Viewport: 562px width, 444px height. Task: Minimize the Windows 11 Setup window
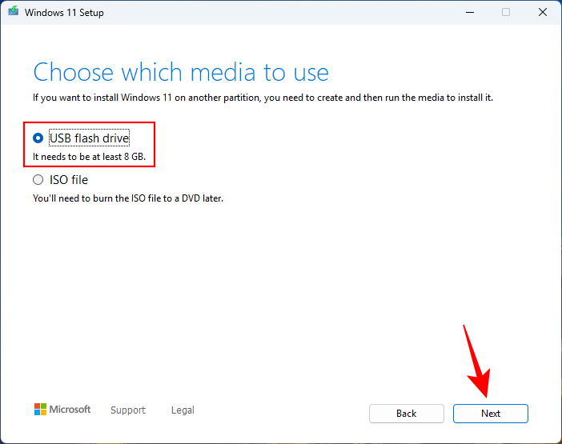pos(468,13)
